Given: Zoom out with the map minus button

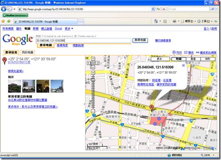Looking at the screenshot, I should point(93,111).
